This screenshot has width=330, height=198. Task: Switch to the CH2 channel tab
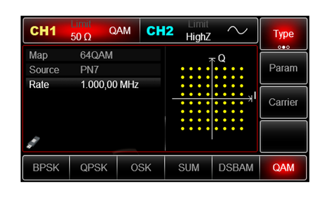tap(160, 31)
